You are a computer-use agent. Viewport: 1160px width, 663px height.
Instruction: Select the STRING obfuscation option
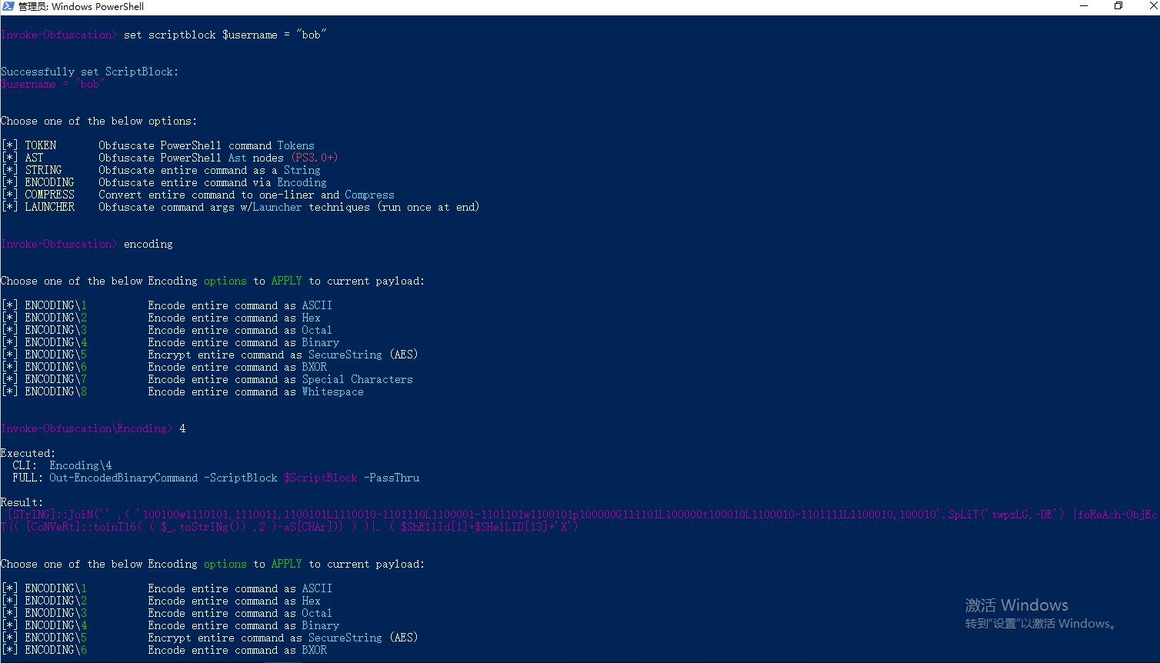(x=44, y=169)
